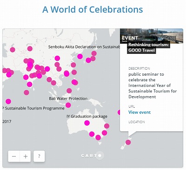This screenshot has height=170, width=186.
Task: Select the pink marker on Bali
Action: point(68,105)
